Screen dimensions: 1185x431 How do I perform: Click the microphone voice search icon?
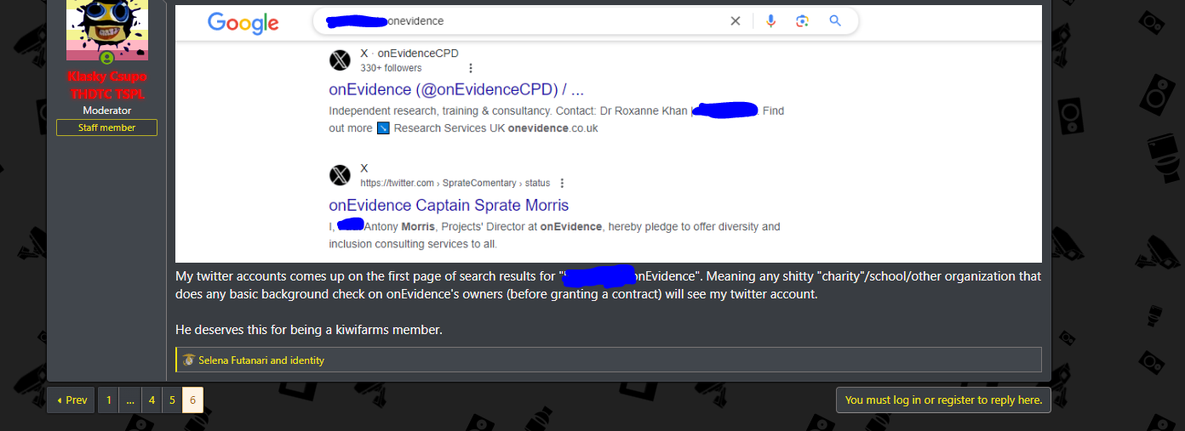(770, 21)
